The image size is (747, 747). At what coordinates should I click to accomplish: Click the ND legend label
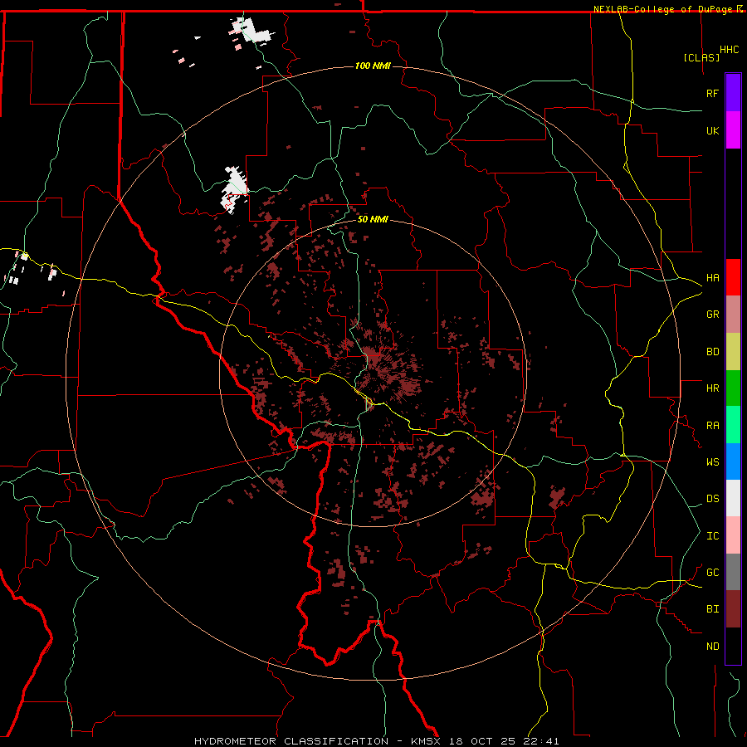[x=712, y=647]
